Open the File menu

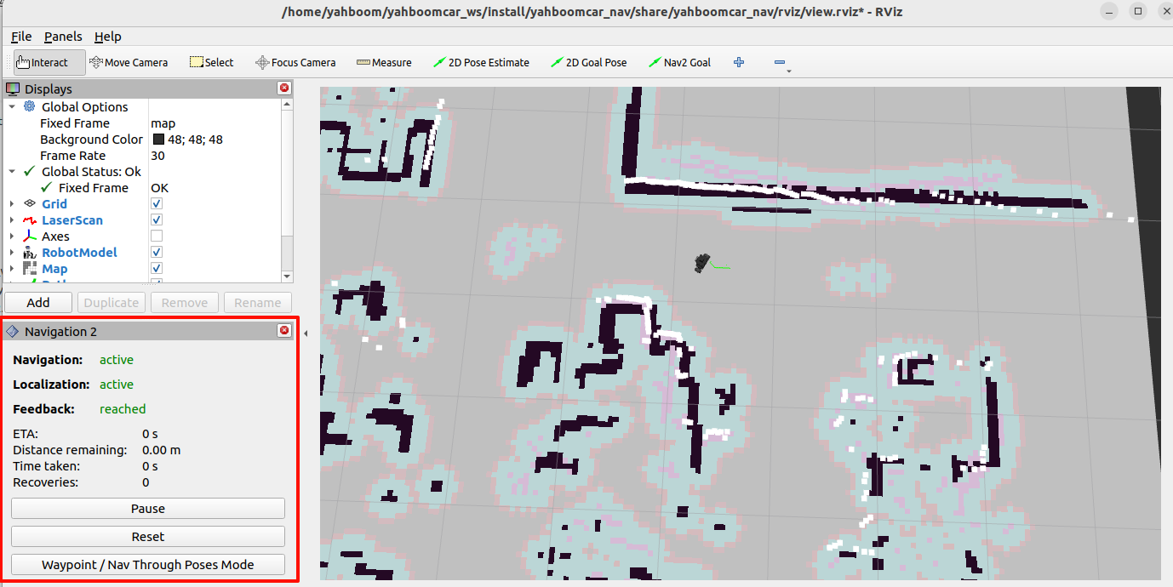click(x=21, y=37)
